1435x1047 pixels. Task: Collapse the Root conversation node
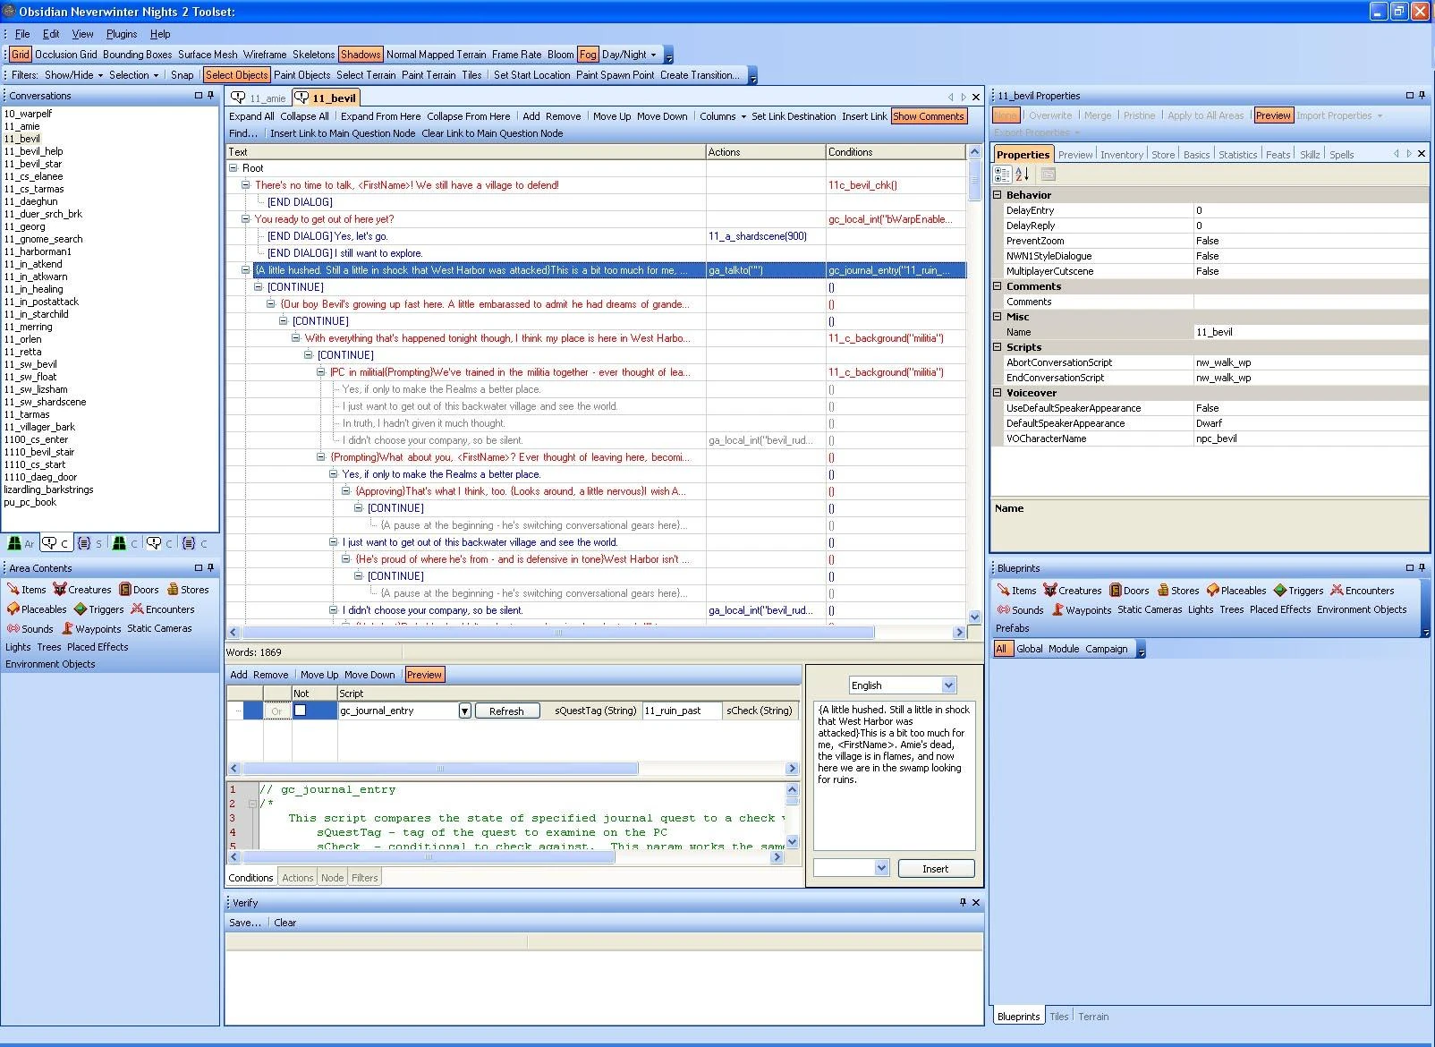(x=234, y=168)
